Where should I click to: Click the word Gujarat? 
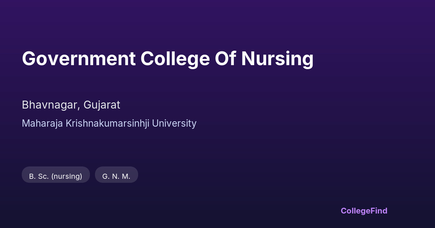coord(102,105)
